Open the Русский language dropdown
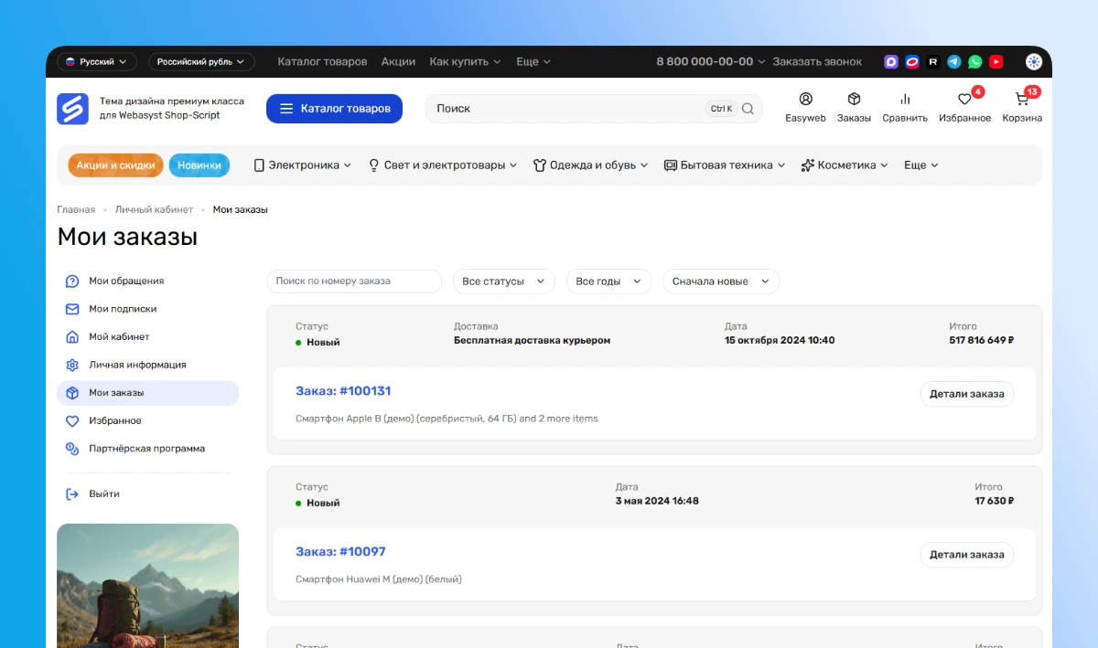The image size is (1098, 648). pyautogui.click(x=97, y=62)
